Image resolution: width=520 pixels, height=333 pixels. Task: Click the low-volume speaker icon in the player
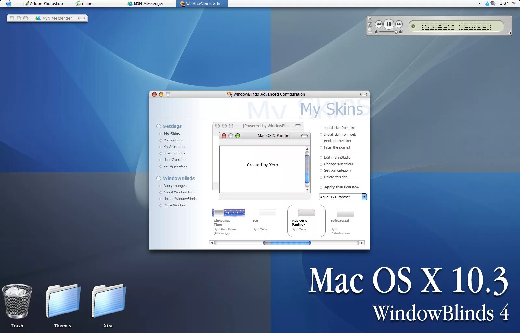click(376, 32)
